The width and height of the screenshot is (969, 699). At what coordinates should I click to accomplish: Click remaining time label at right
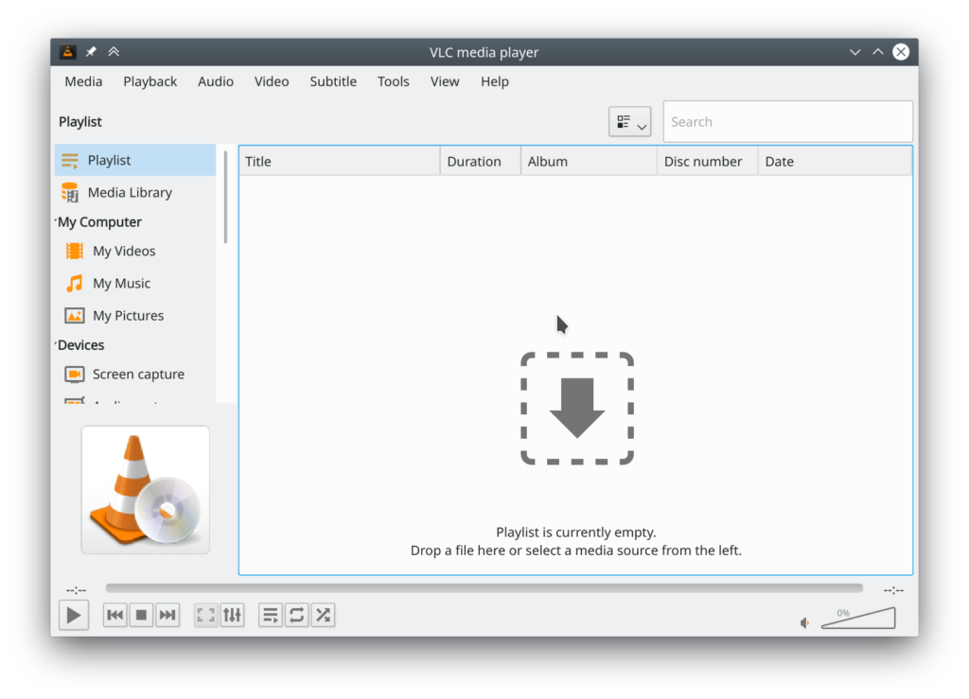893,590
